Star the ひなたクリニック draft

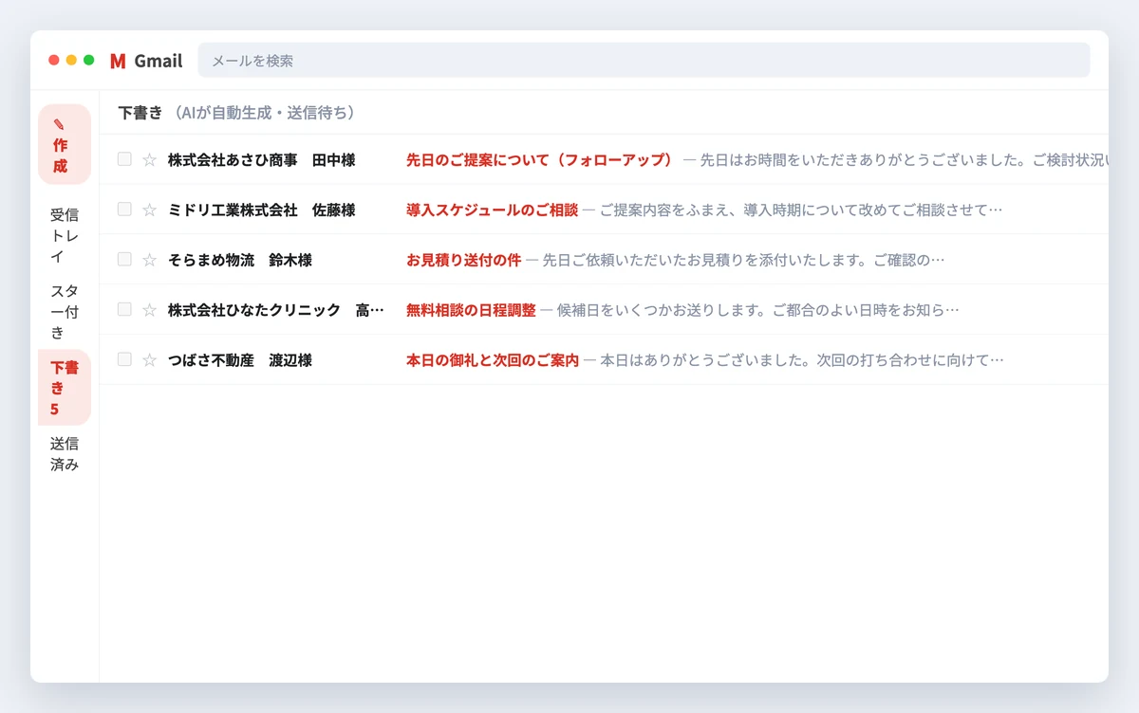click(149, 310)
